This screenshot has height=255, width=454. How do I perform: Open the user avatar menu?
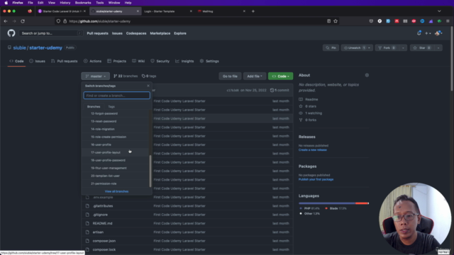438,33
